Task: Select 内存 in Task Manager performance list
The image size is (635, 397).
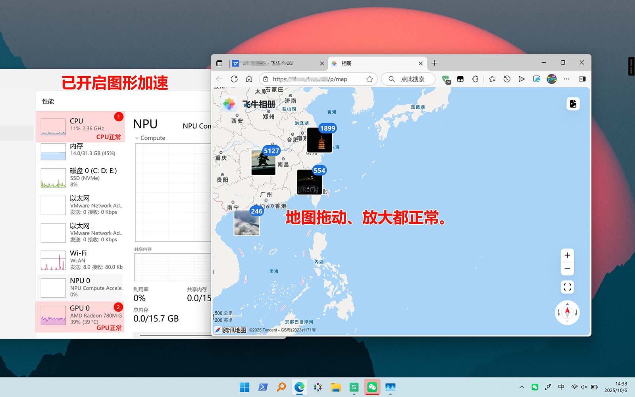Action: [x=80, y=151]
